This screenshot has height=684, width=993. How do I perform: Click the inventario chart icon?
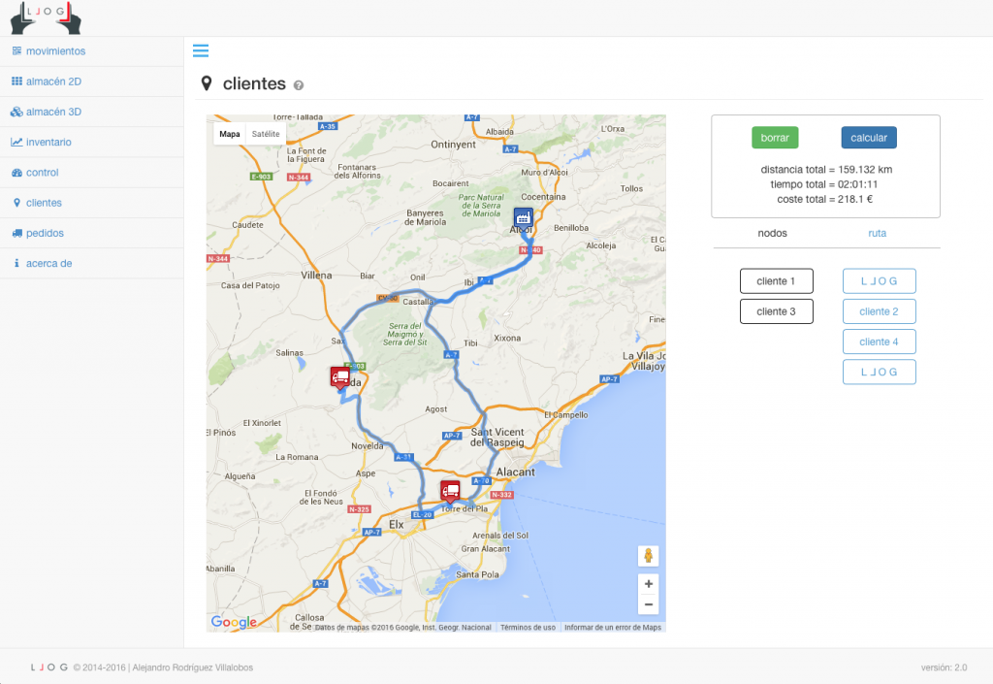[16, 142]
